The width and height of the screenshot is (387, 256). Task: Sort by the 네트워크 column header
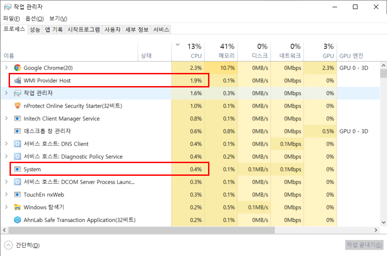(287, 51)
